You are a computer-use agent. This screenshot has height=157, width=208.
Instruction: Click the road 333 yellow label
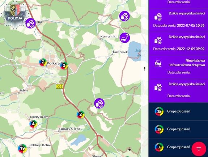[x=60, y=86]
